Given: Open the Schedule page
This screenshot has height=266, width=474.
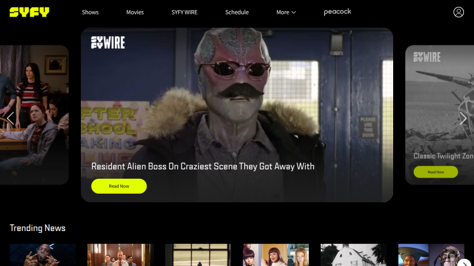Looking at the screenshot, I should pyautogui.click(x=236, y=12).
